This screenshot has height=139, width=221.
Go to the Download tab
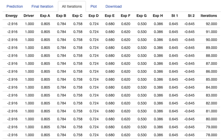pyautogui.click(x=114, y=6)
